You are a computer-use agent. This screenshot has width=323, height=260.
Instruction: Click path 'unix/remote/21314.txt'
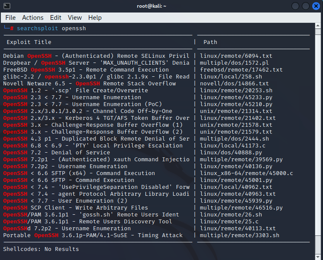236,111
